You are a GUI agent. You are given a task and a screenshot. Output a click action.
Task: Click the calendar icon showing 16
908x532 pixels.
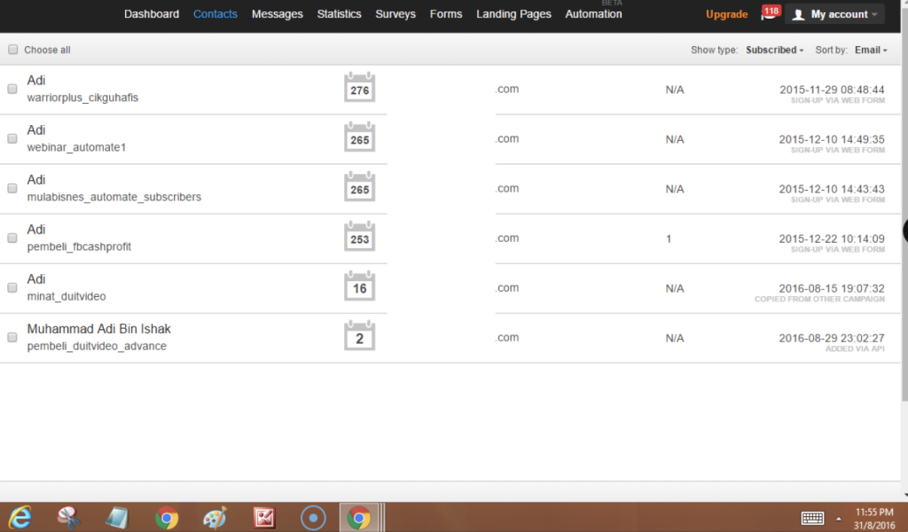359,287
